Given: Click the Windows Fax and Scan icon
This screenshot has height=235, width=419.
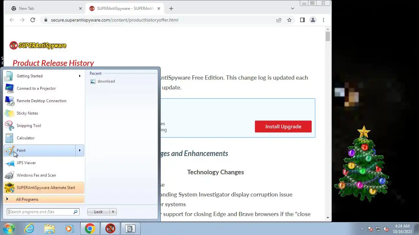Looking at the screenshot, I should click(x=9, y=175).
